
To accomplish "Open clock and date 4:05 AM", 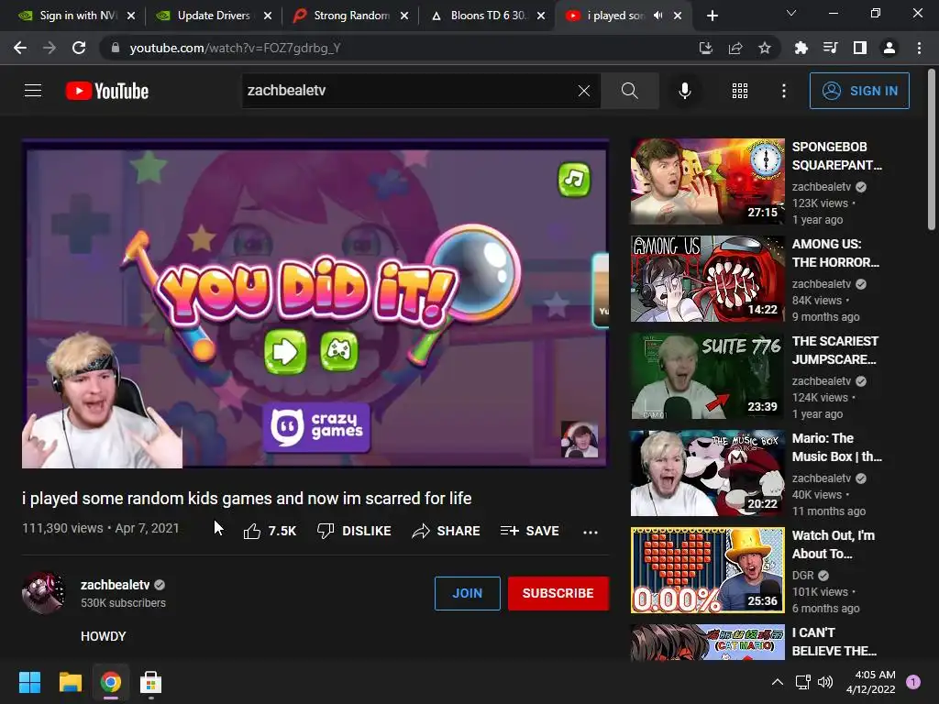I will [x=871, y=682].
